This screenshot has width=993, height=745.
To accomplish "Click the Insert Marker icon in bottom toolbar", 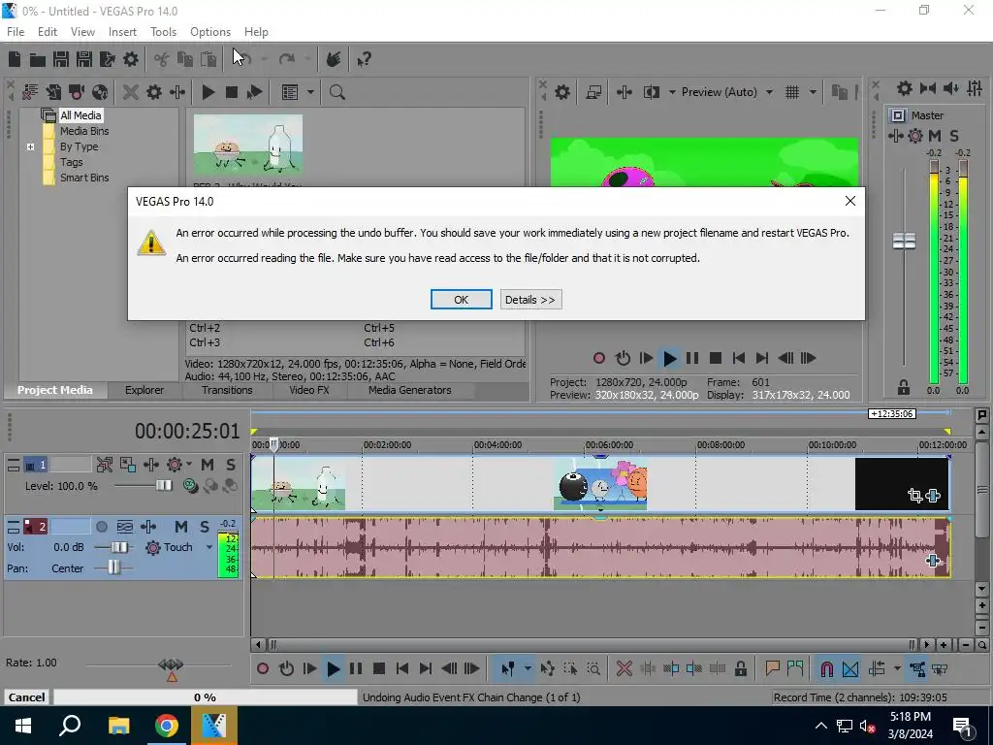I will pyautogui.click(x=772, y=668).
